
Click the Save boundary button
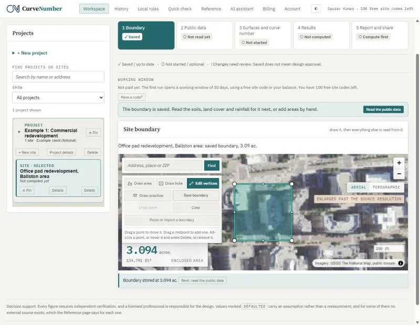pos(196,196)
